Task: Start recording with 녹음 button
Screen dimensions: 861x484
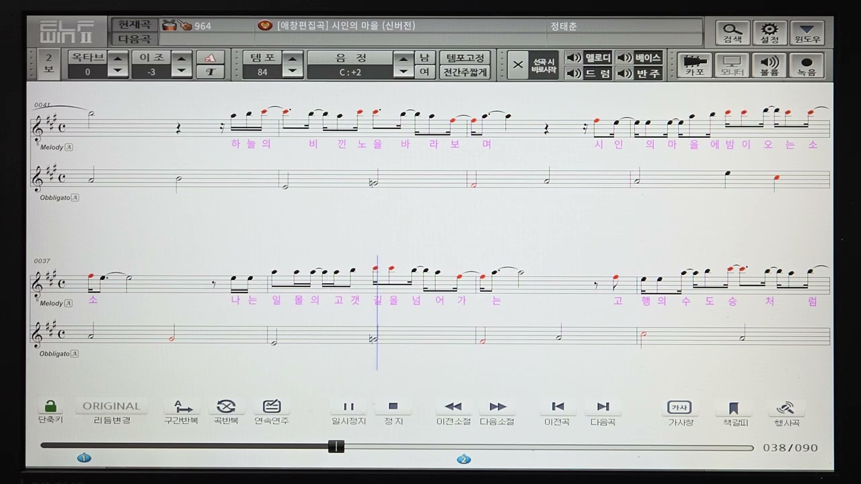Action: 807,65
